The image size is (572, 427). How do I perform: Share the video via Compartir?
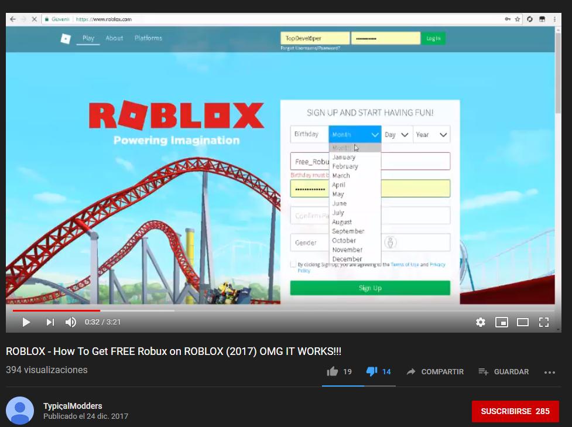[435, 371]
